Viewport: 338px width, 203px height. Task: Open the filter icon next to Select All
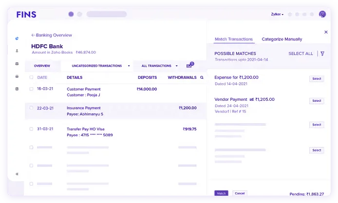point(322,54)
